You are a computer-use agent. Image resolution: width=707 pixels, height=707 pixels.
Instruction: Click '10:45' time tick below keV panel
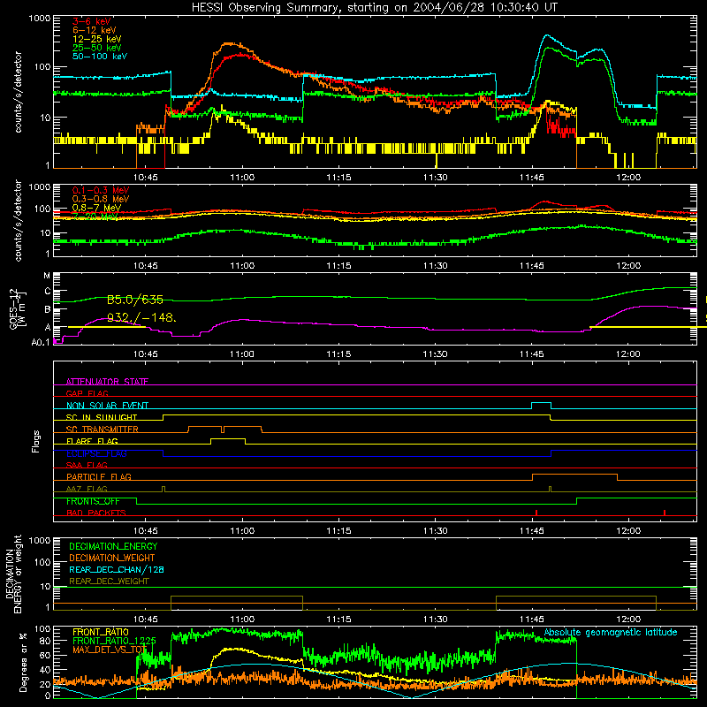point(145,178)
